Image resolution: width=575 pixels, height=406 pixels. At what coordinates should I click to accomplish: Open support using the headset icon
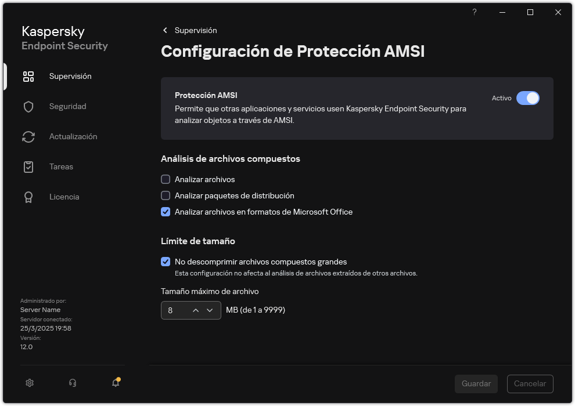72,383
